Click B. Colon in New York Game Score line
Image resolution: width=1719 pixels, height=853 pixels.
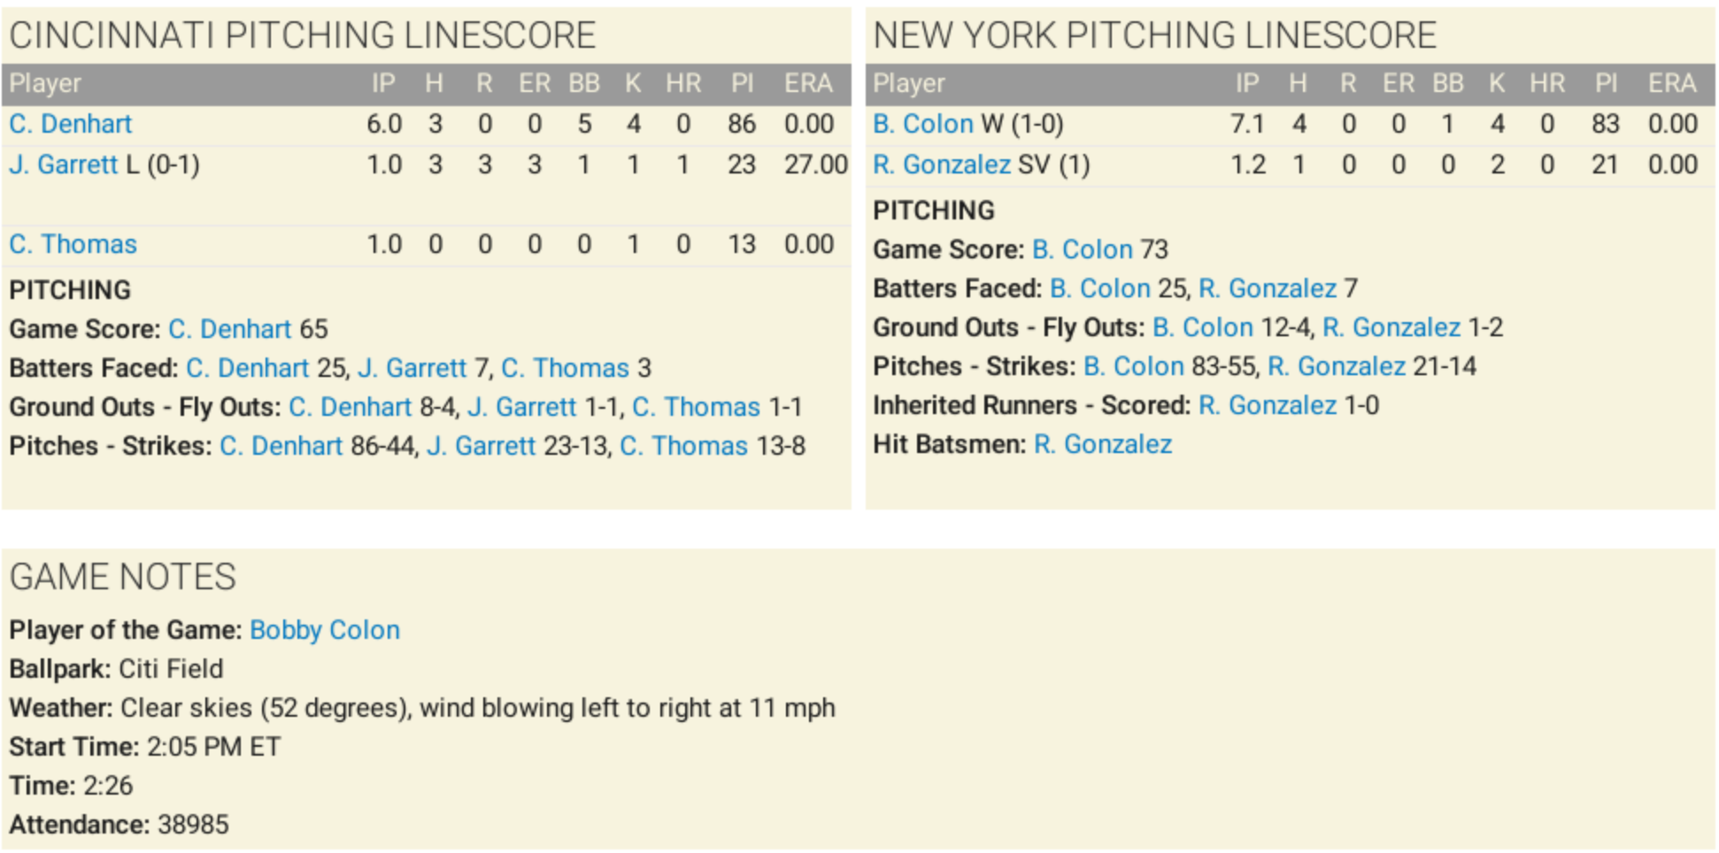click(1082, 250)
